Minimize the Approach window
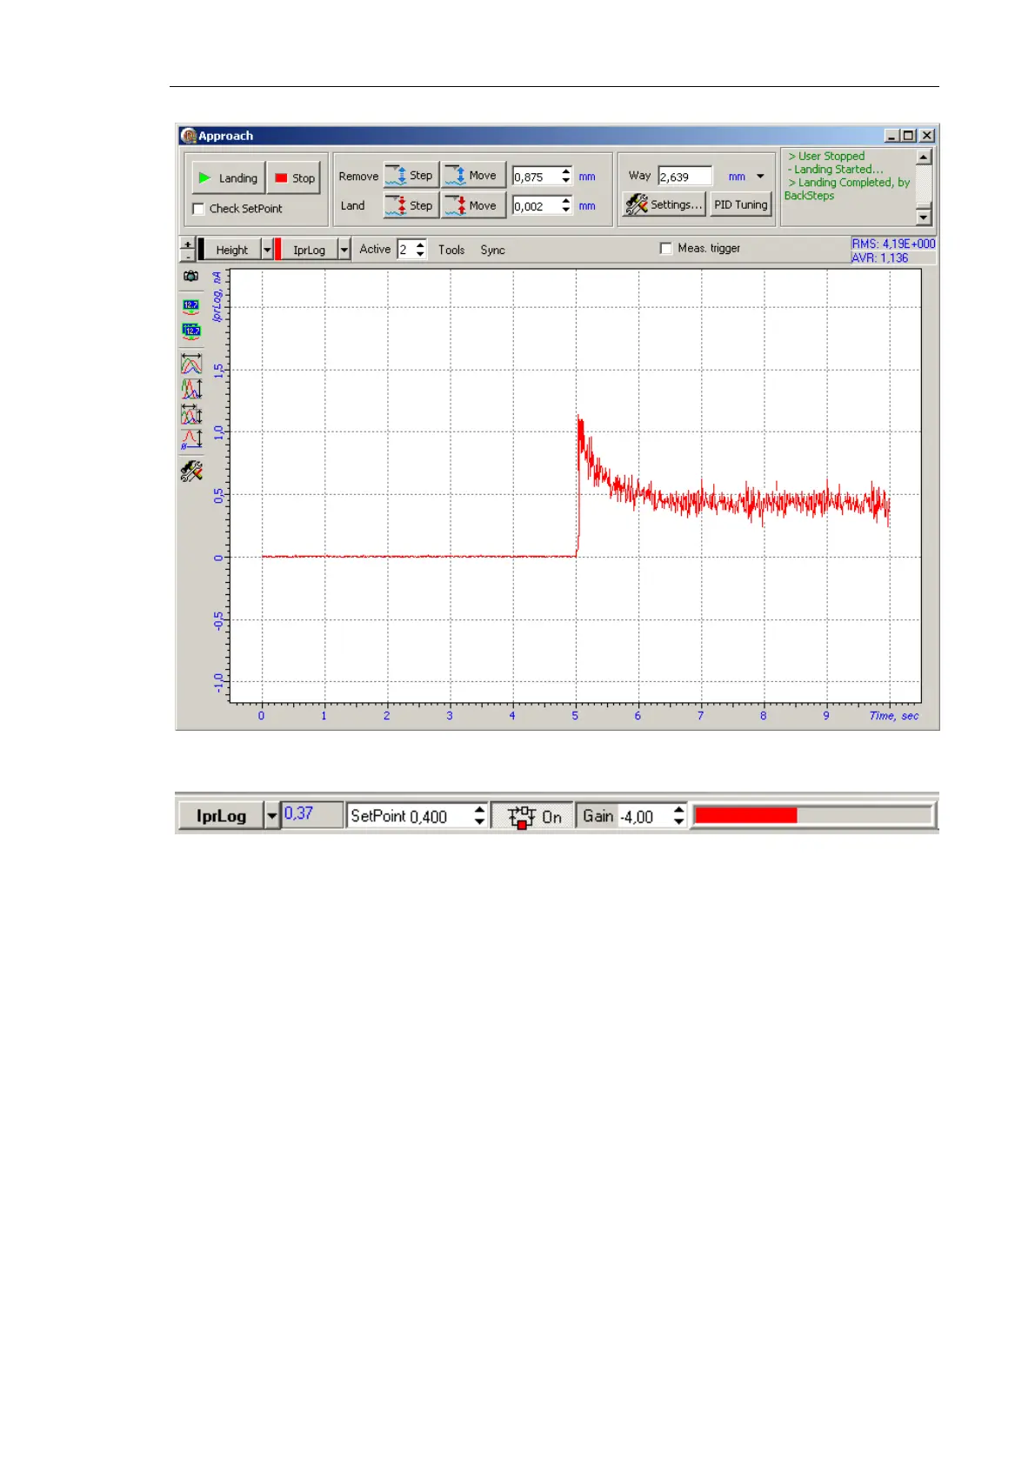Screen dimensions: 1035x1465 point(891,136)
